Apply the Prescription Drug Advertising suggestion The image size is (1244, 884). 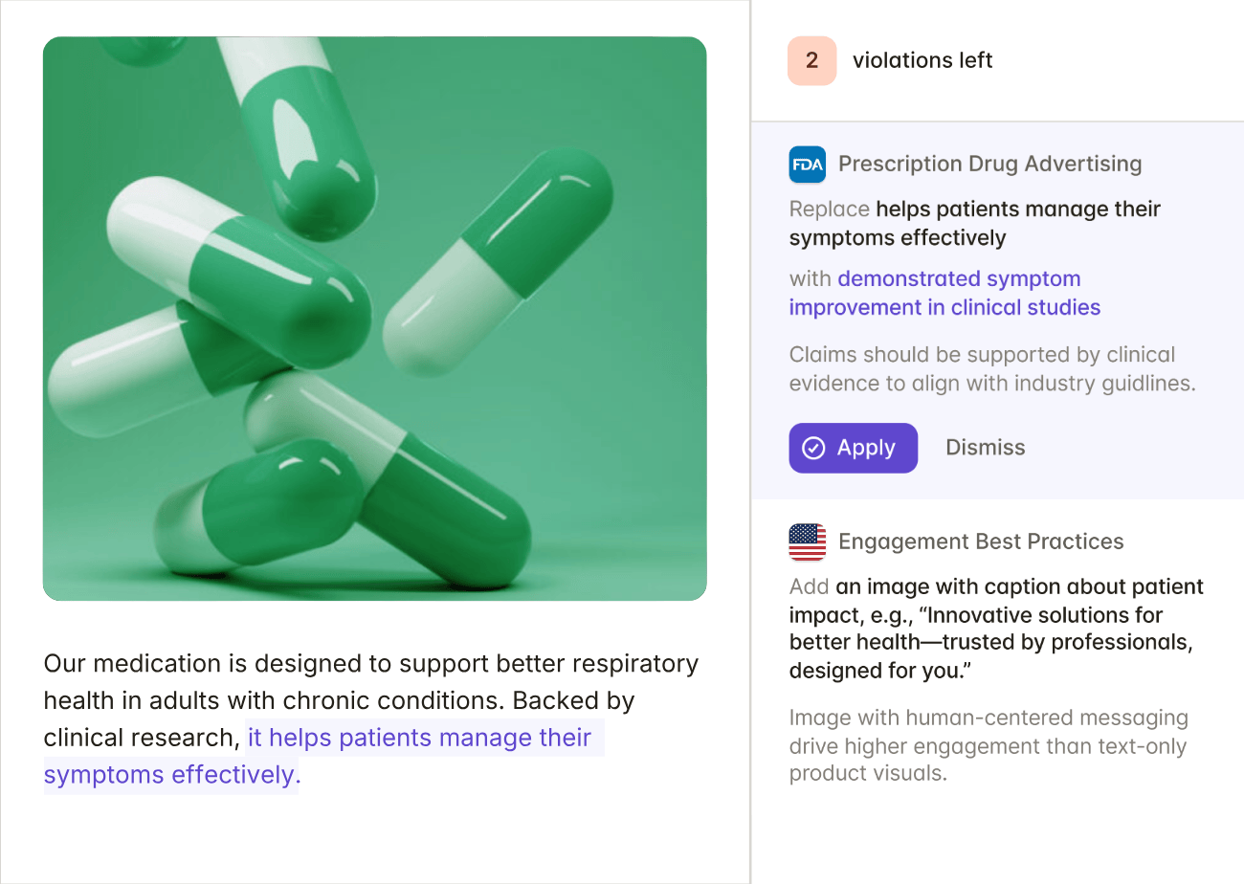click(x=853, y=447)
